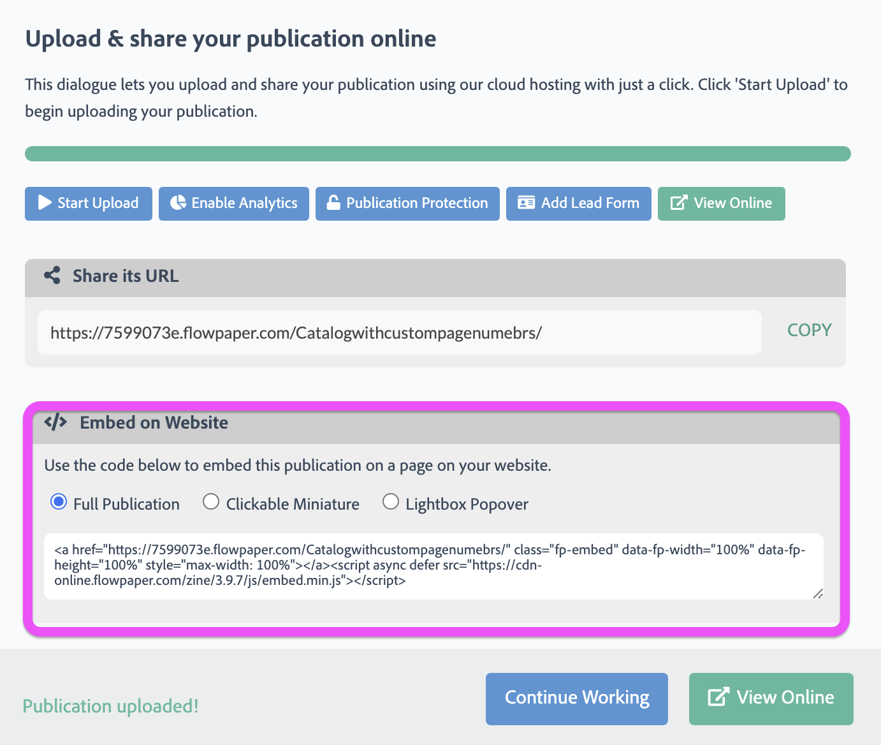
Task: Click the play icon on Start Upload
Action: click(45, 203)
